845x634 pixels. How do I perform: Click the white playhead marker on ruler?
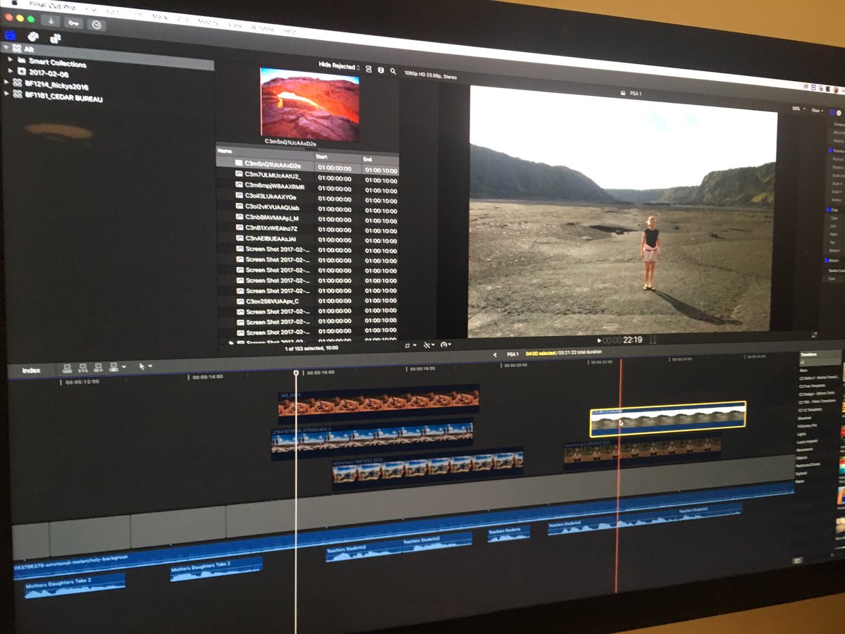point(296,373)
